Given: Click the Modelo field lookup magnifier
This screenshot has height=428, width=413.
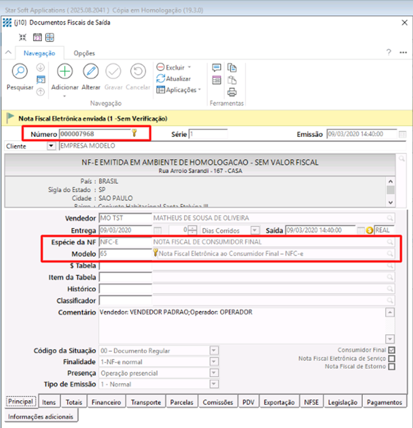Looking at the screenshot, I should 390,254.
